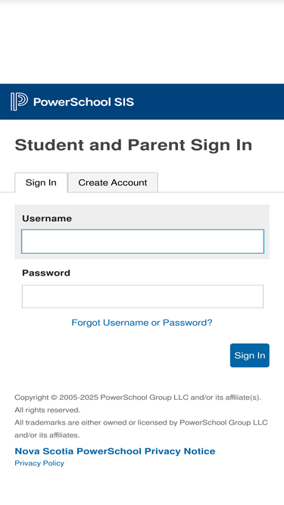284x505 pixels.
Task: Click the Username label
Action: coord(47,218)
